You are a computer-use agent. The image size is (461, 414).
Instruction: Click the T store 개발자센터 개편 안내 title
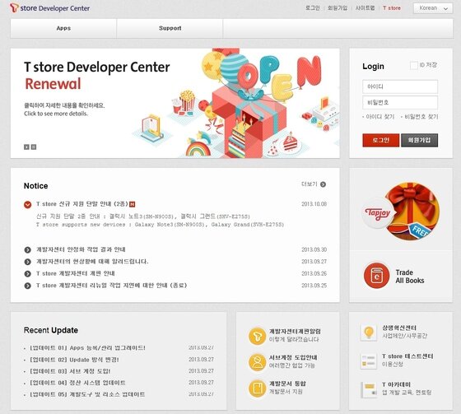click(76, 273)
